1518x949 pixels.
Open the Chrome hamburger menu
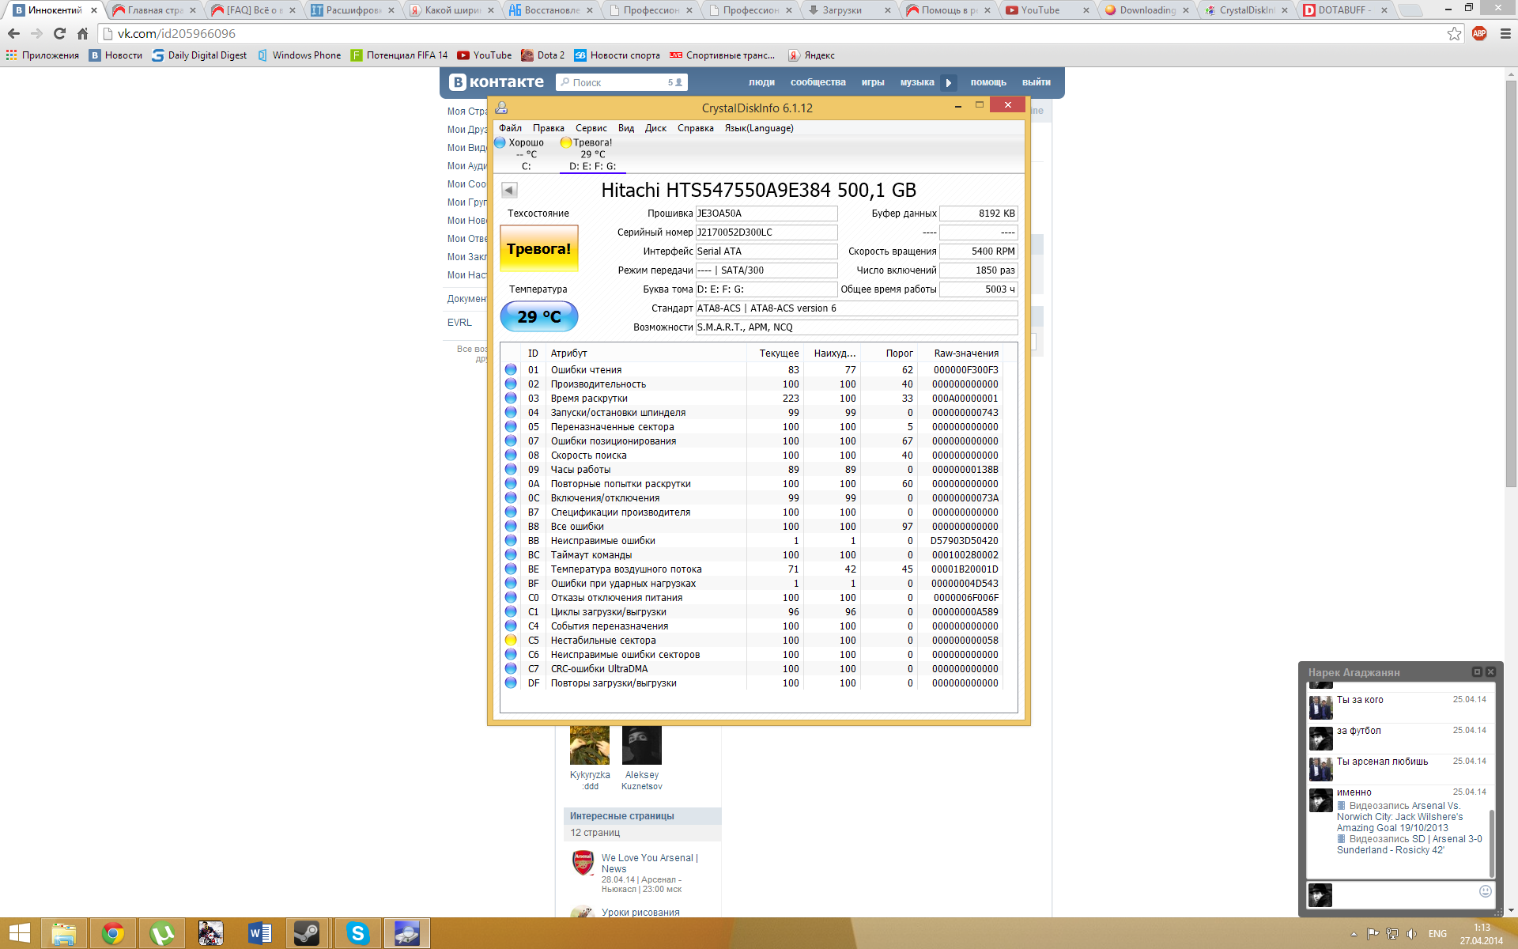click(1505, 34)
